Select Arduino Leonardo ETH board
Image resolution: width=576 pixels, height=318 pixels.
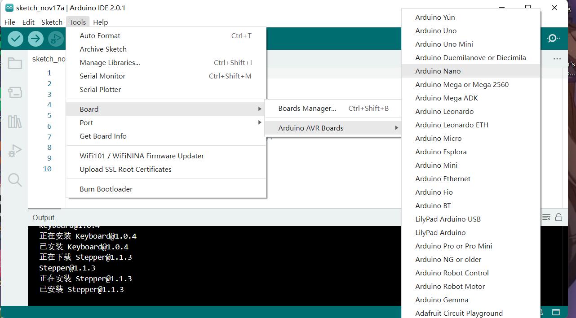[452, 125]
